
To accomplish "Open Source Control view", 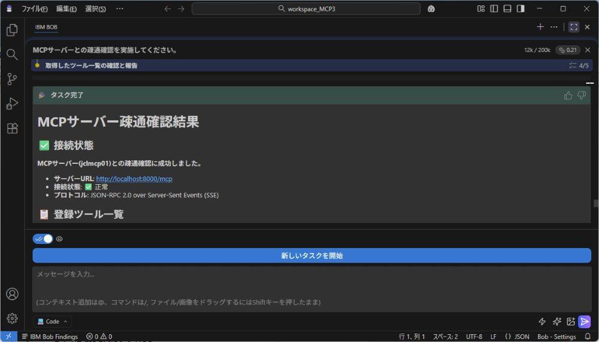I will coord(12,79).
